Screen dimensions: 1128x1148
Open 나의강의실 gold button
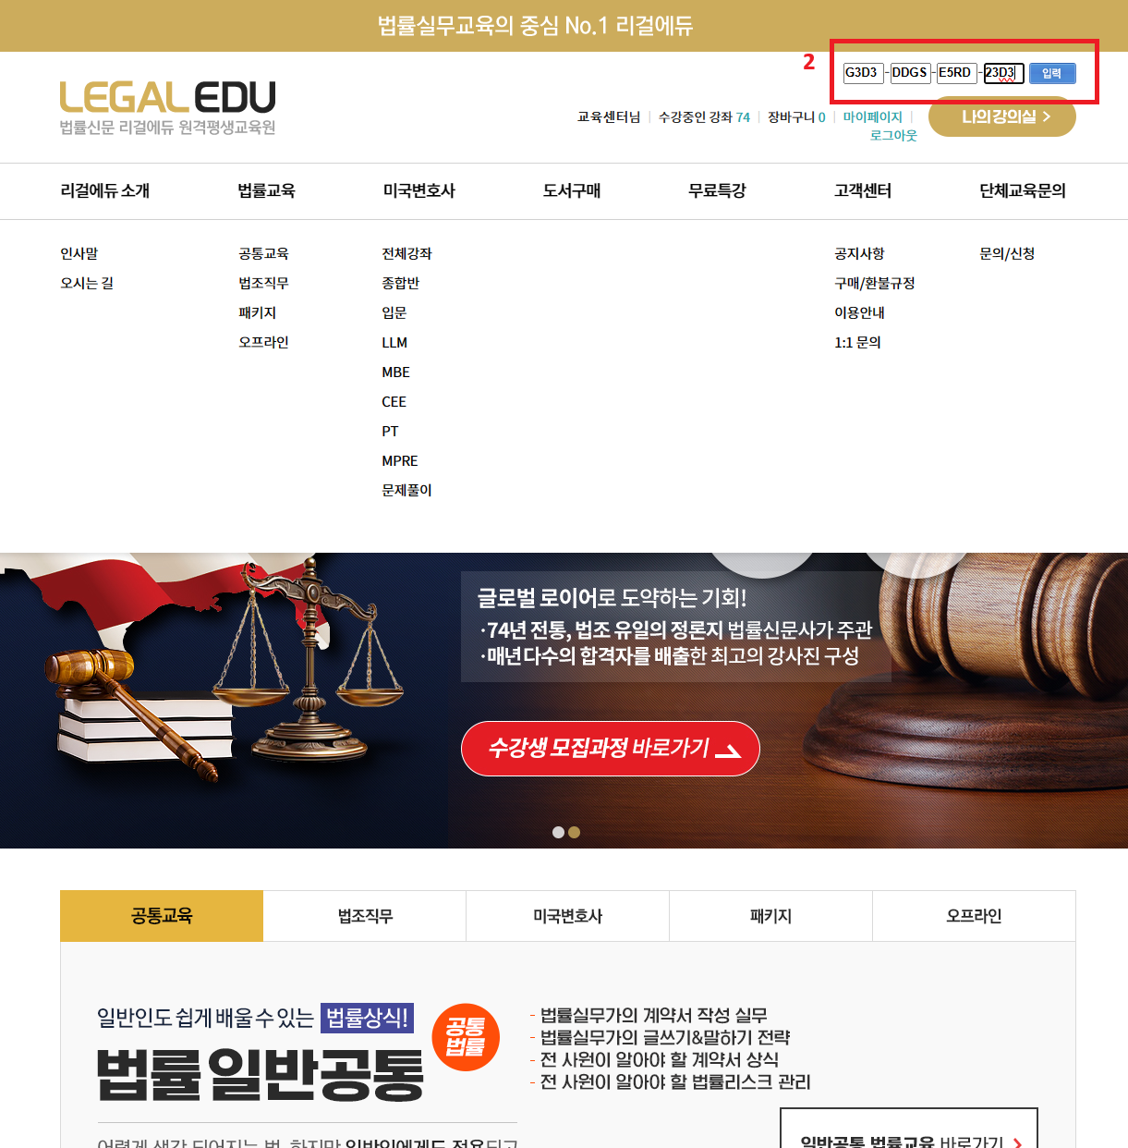coord(1002,116)
